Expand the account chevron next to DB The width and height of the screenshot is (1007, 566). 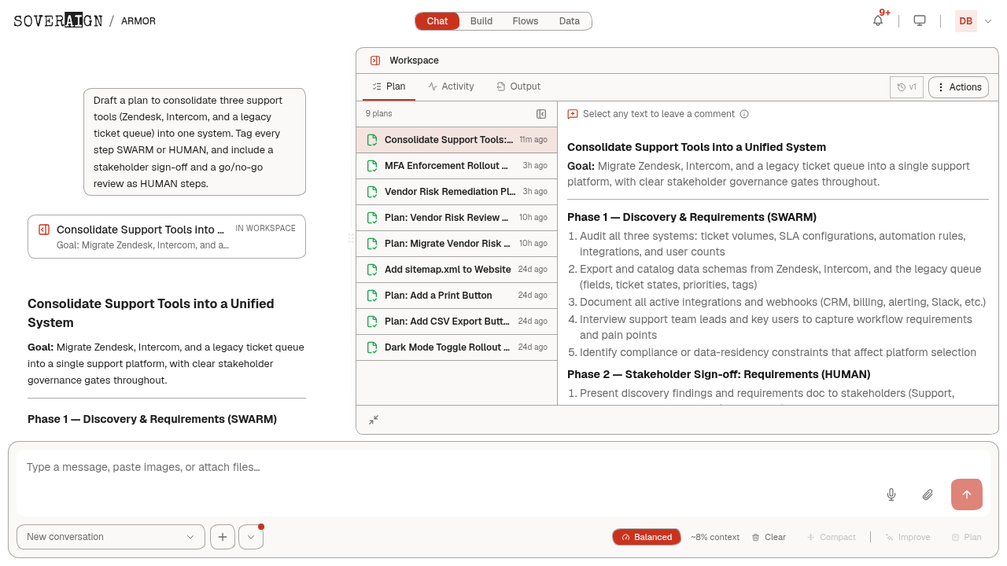988,21
